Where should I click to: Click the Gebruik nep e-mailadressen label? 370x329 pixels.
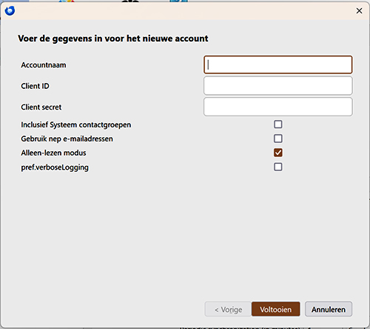click(67, 139)
